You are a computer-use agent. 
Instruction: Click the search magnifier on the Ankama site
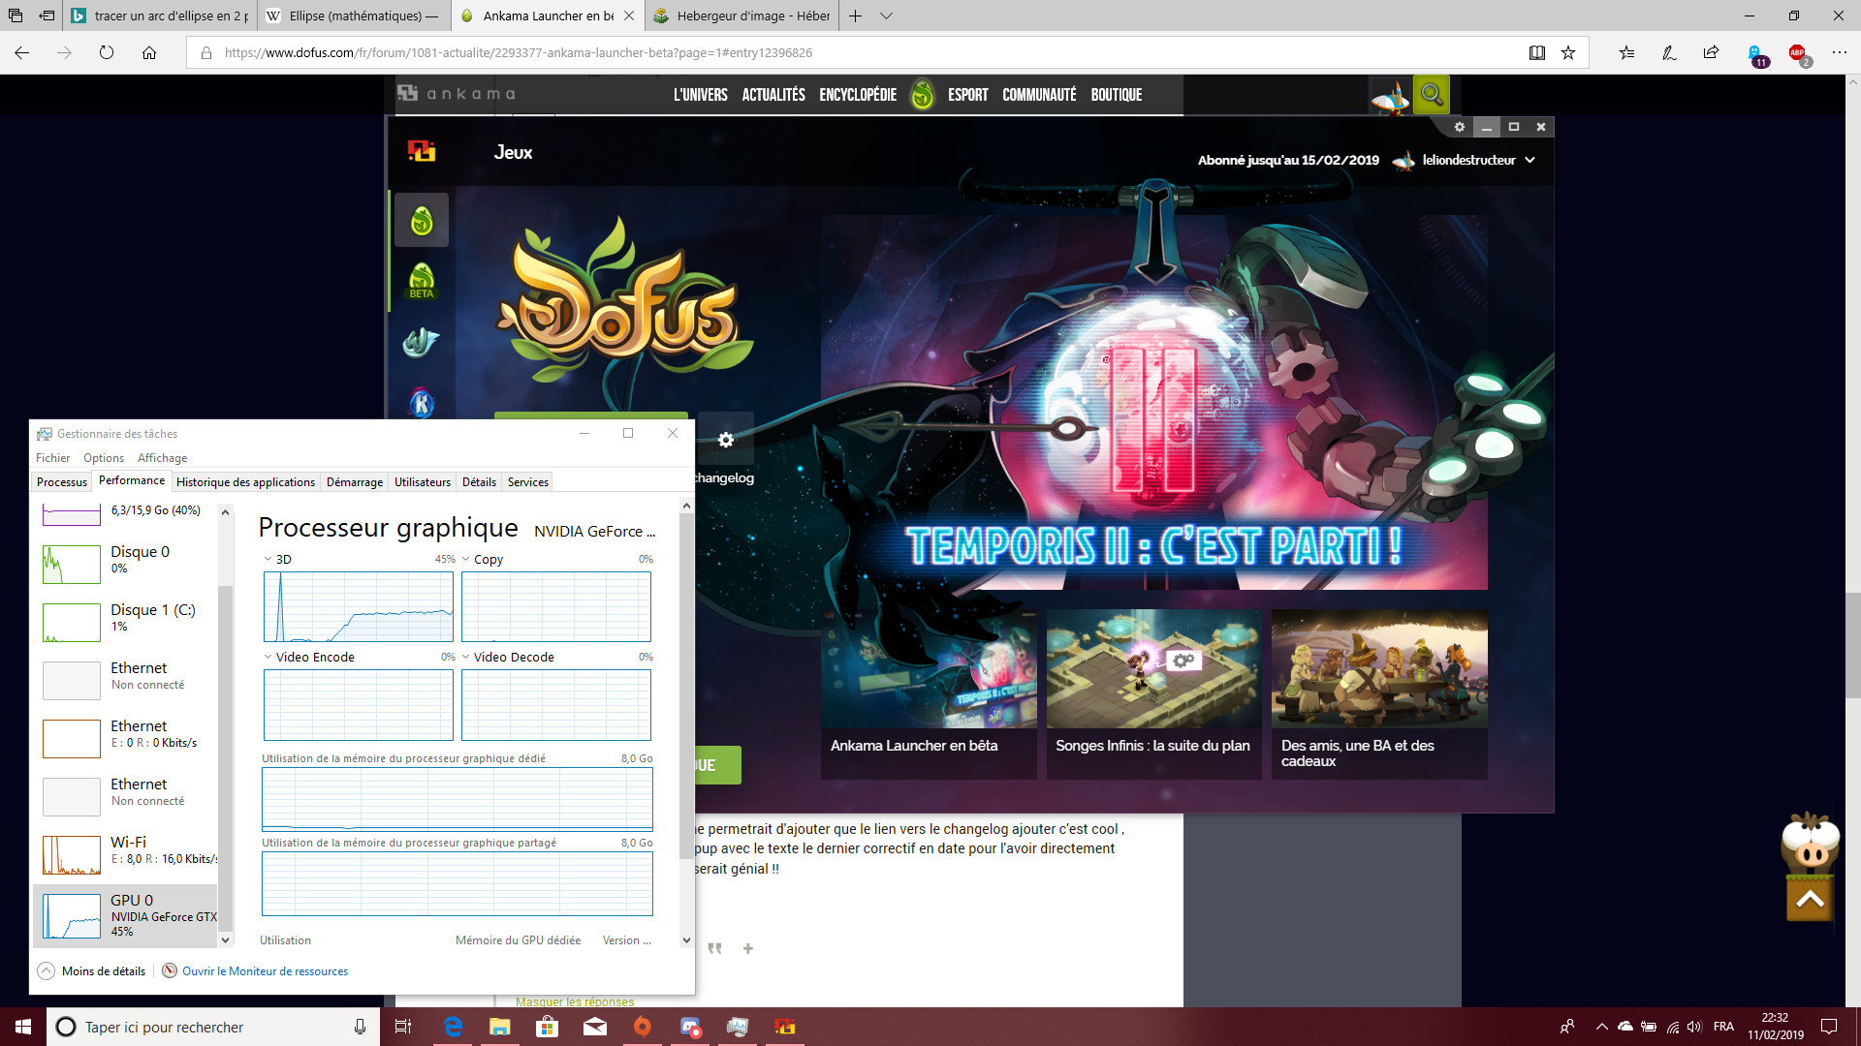[1431, 95]
